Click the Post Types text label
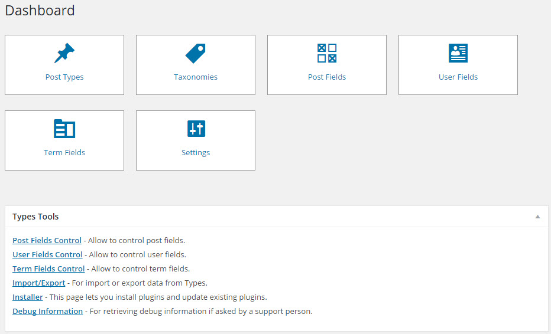 click(x=64, y=77)
